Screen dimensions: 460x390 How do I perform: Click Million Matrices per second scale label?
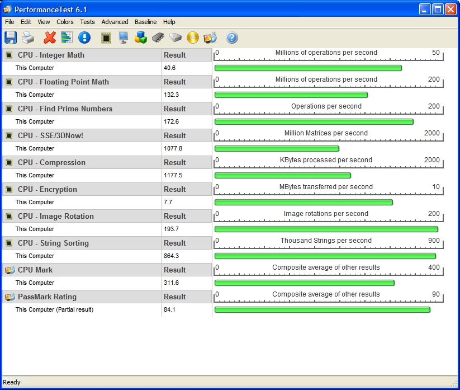click(x=326, y=133)
